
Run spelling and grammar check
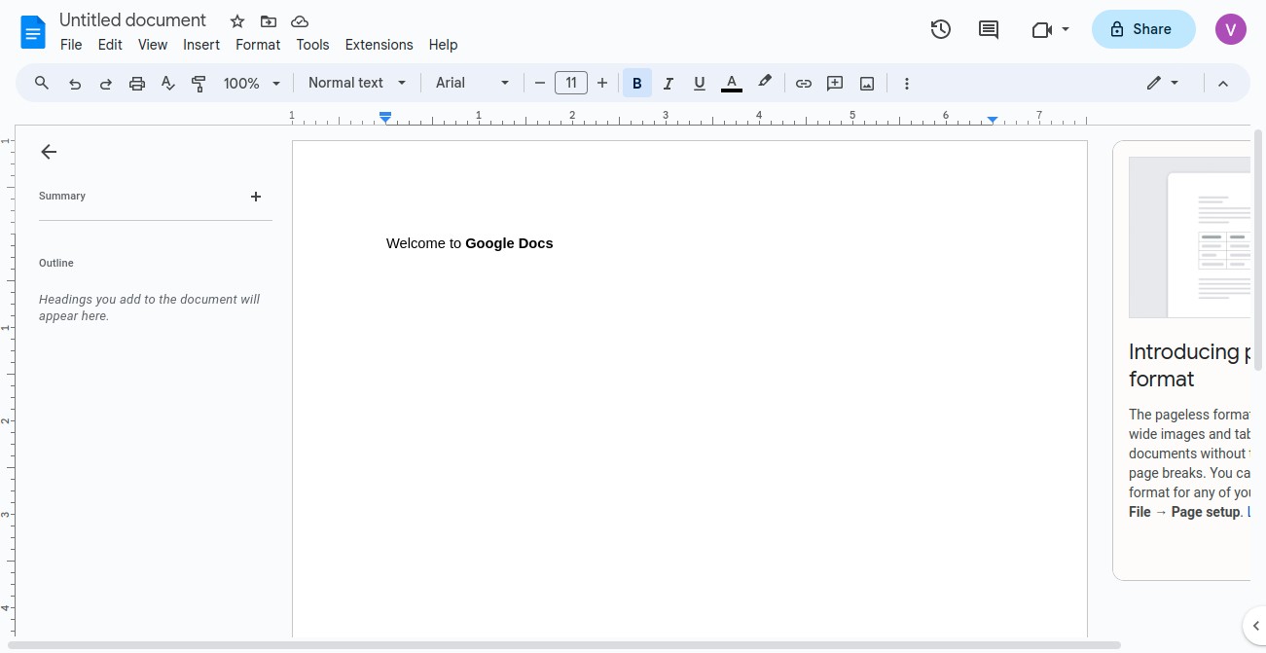pyautogui.click(x=167, y=83)
